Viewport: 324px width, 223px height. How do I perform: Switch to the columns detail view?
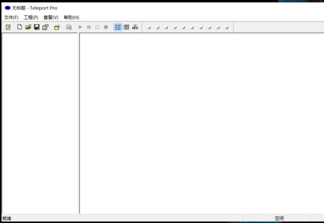pos(126,27)
